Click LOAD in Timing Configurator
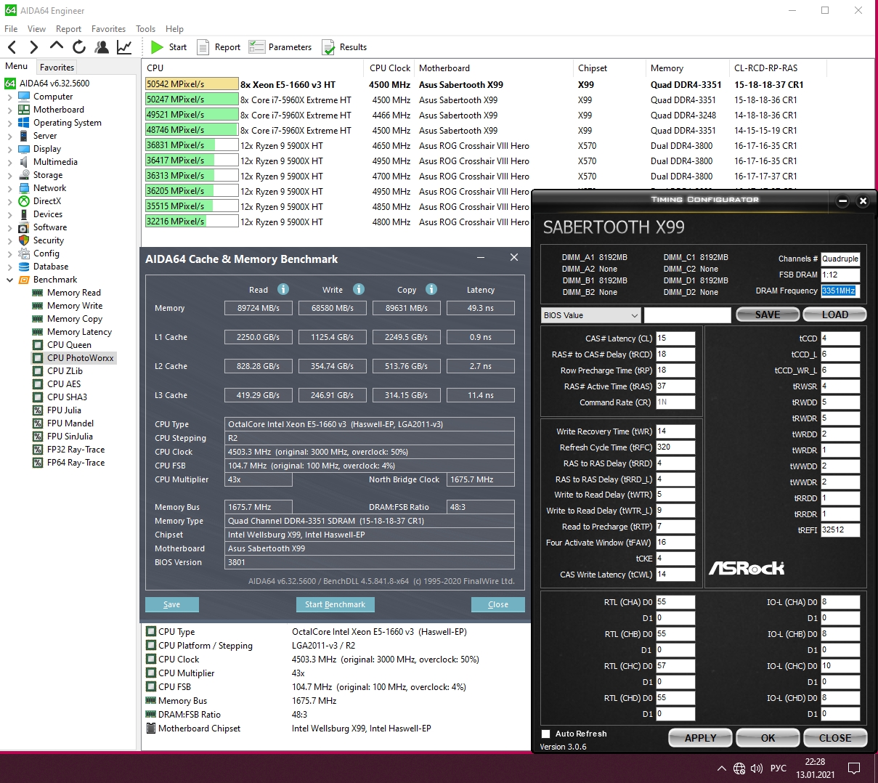This screenshot has height=783, width=878. pyautogui.click(x=835, y=315)
